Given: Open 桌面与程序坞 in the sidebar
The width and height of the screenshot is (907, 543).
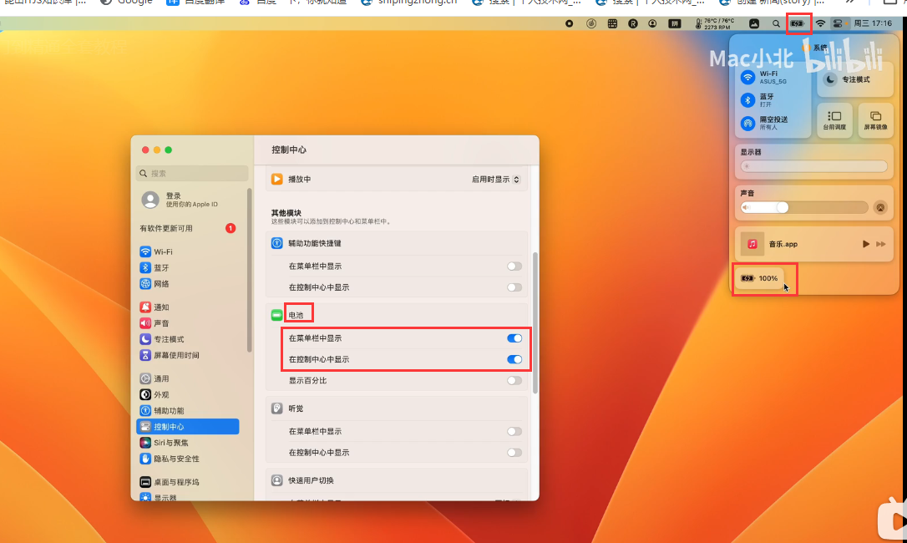Looking at the screenshot, I should click(187, 482).
